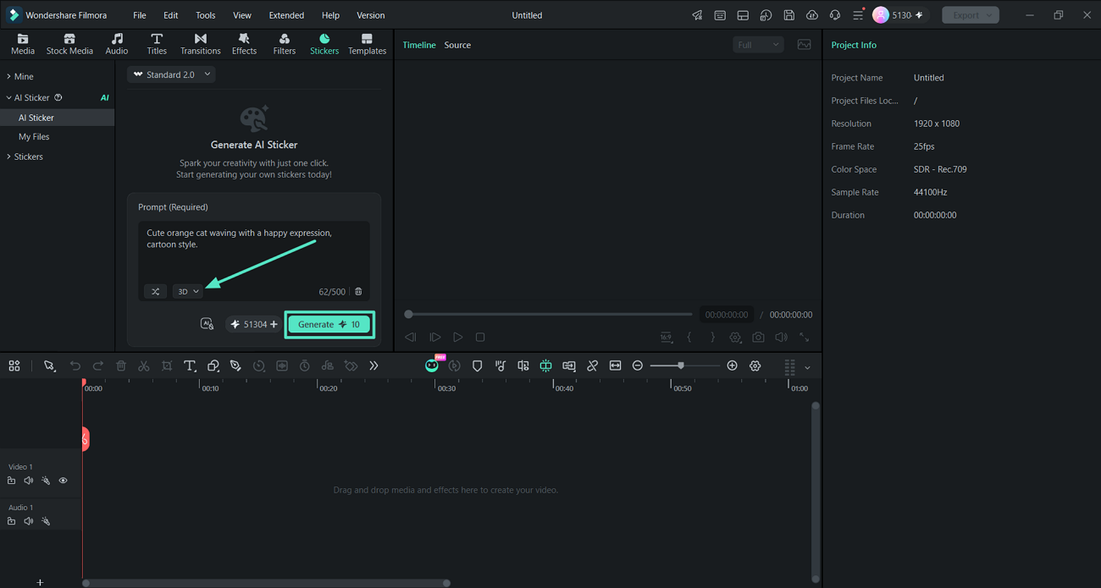Clear prompt with the trash icon
The height and width of the screenshot is (588, 1101).
(358, 291)
